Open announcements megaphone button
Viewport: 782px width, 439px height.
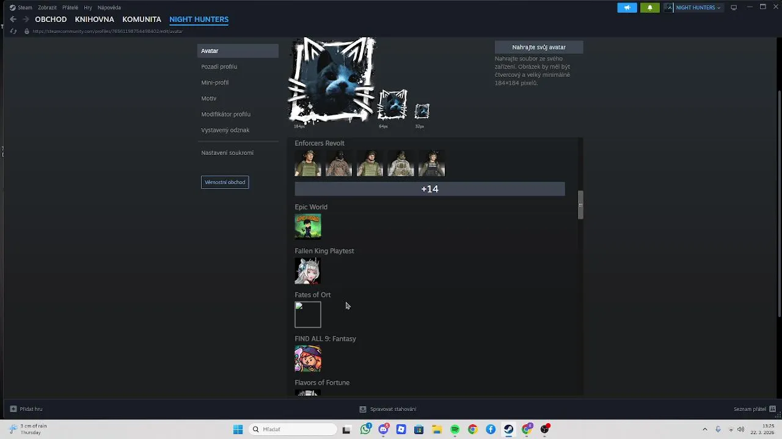coord(627,7)
